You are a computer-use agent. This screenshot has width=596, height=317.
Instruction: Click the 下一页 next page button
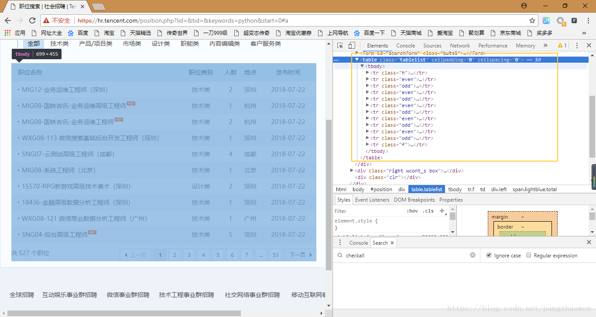tap(300, 255)
